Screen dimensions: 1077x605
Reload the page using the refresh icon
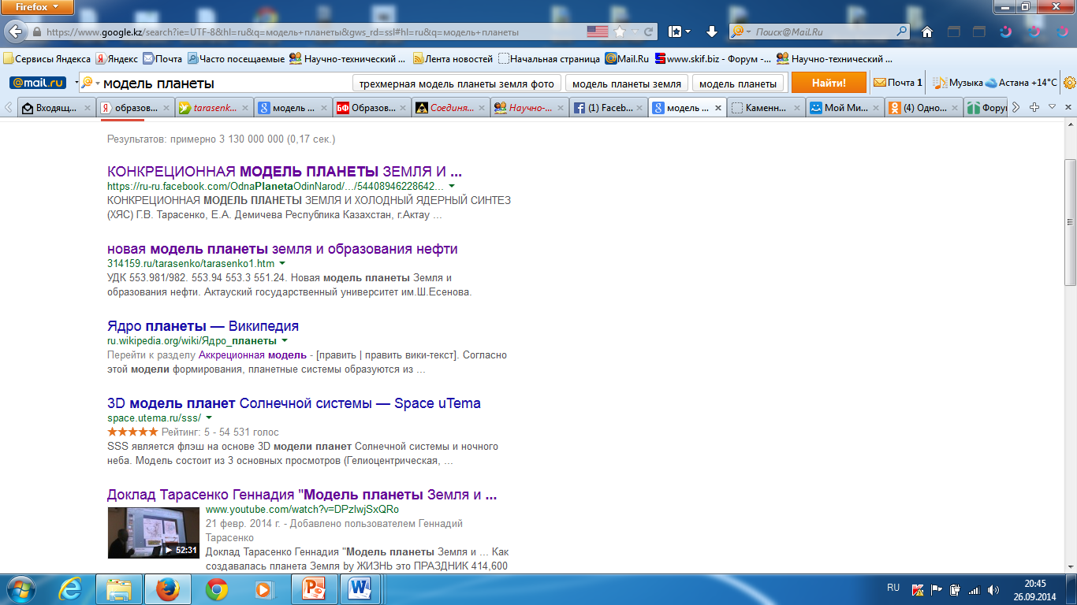[x=649, y=32]
